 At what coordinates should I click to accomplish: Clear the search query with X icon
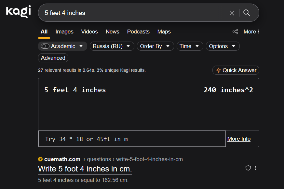(232, 13)
